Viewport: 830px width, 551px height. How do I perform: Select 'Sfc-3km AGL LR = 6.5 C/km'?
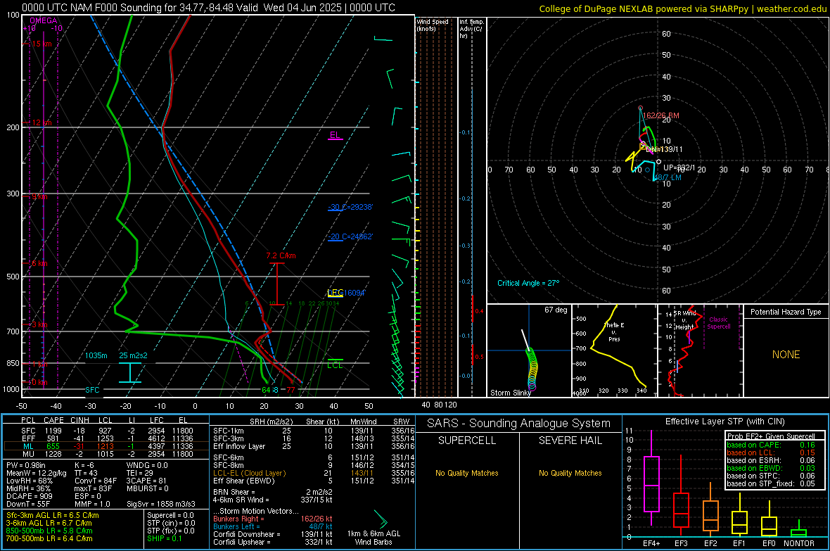click(x=53, y=515)
